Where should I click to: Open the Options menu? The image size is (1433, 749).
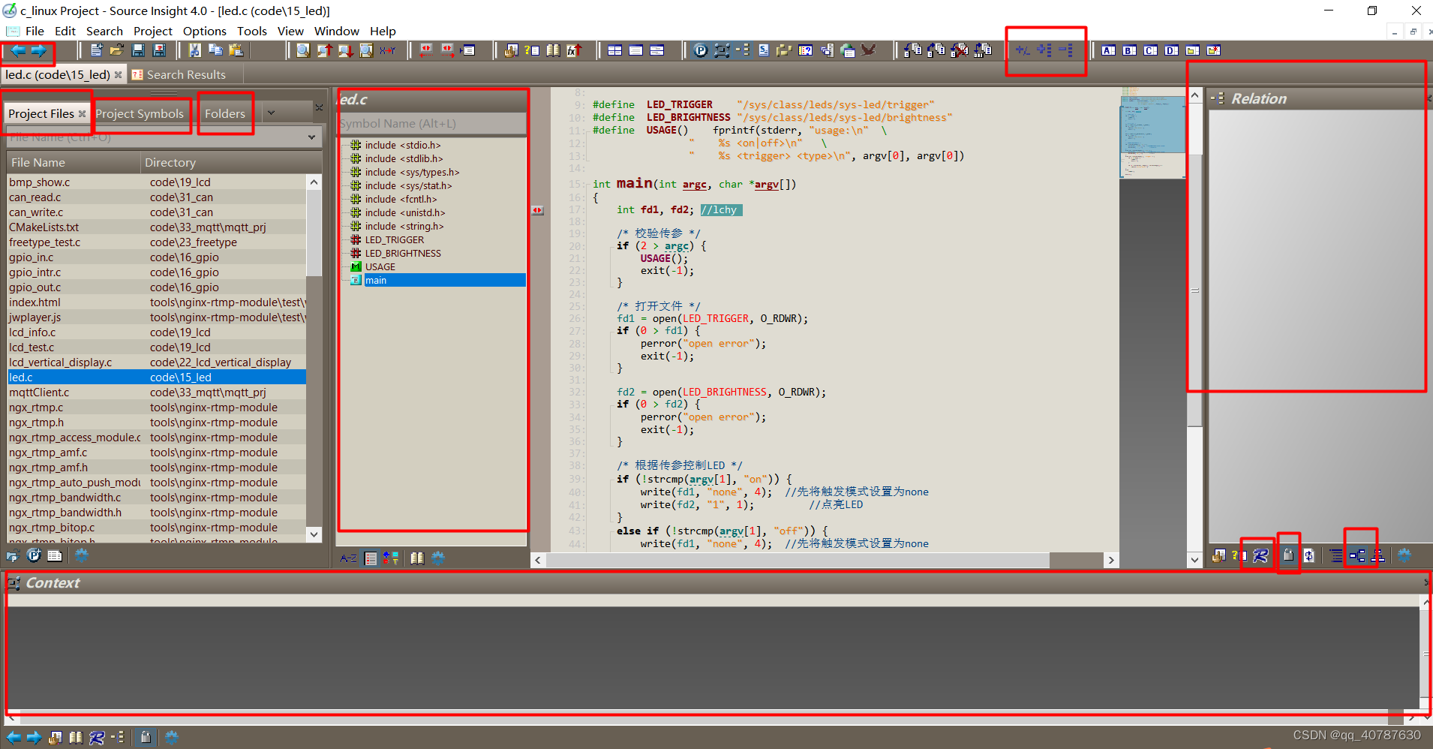tap(205, 31)
